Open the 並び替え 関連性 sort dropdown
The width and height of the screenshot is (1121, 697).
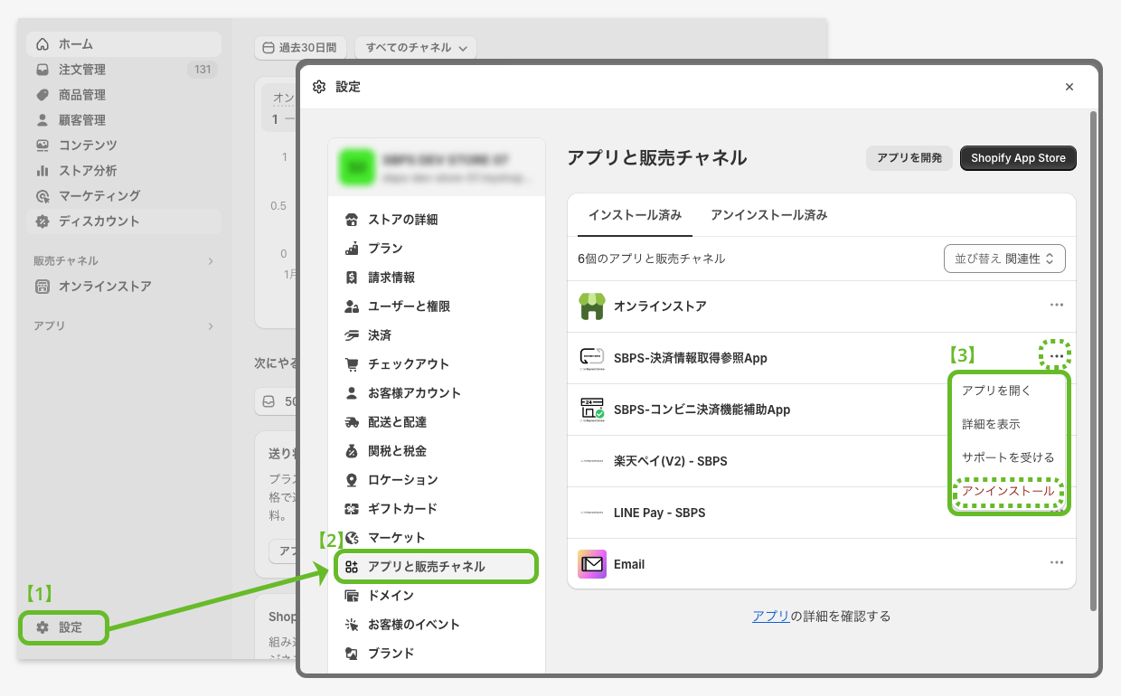(x=1004, y=259)
